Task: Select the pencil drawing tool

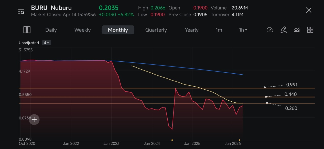Action: 283,30
